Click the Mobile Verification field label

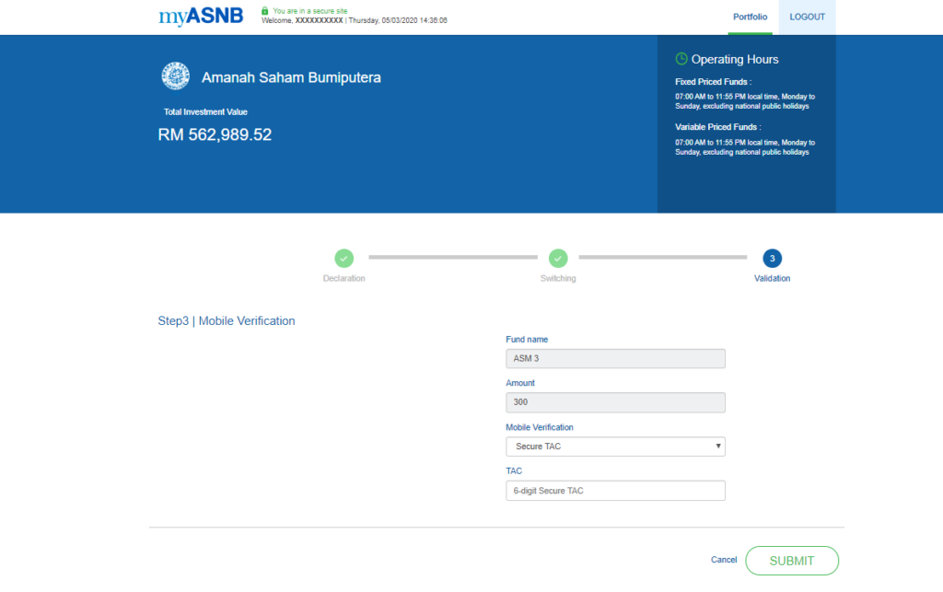coord(540,427)
